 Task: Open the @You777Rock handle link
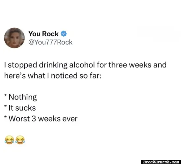pyautogui.click(x=50, y=42)
